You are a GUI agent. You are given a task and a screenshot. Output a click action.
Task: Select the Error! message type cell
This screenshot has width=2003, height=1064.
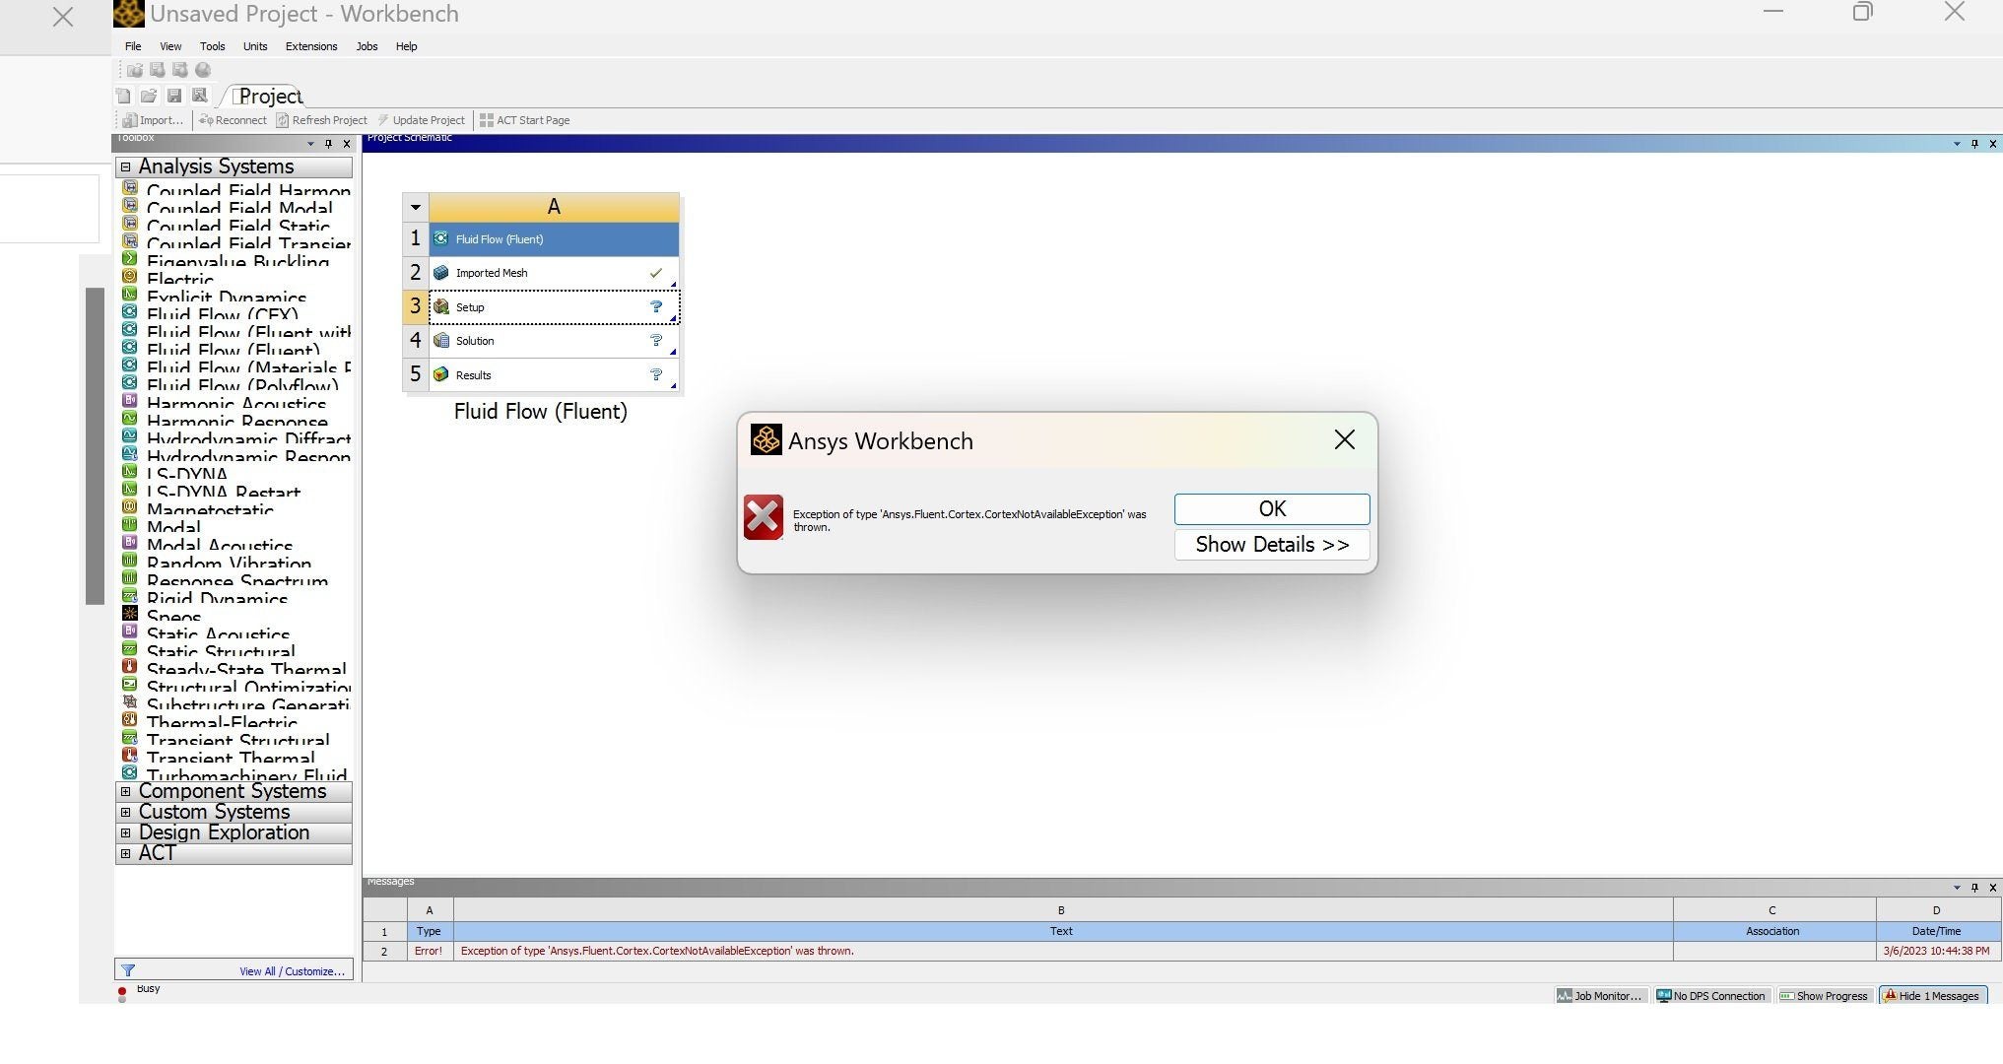429,952
